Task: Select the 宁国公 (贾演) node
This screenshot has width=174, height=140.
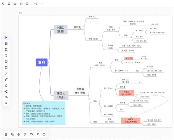Action: pos(61,29)
